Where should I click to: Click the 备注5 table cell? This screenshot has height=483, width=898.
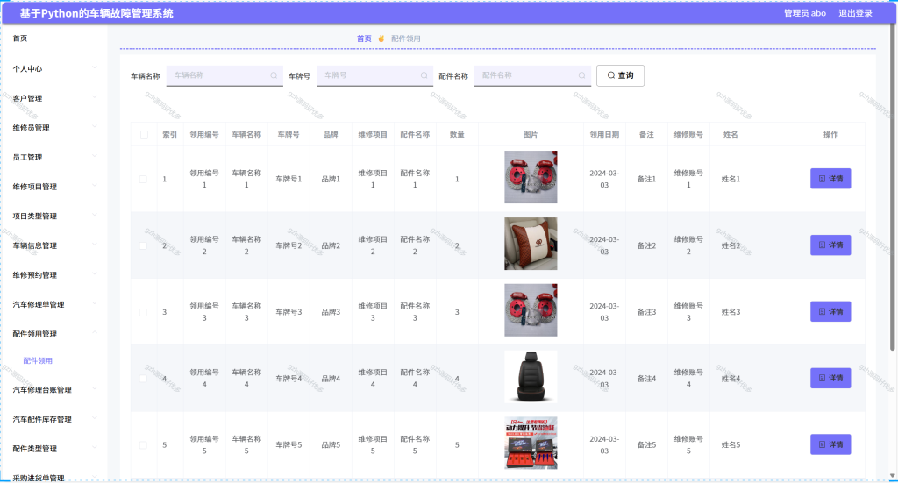coord(646,444)
